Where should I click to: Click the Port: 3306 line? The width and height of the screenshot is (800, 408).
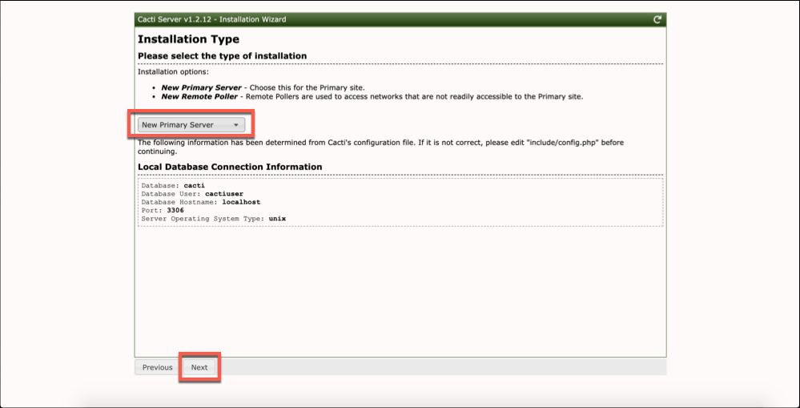163,210
